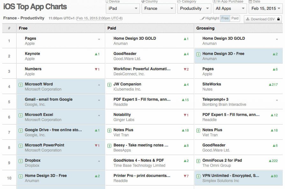Open the GoodReader link in Paid column

coord(125,54)
